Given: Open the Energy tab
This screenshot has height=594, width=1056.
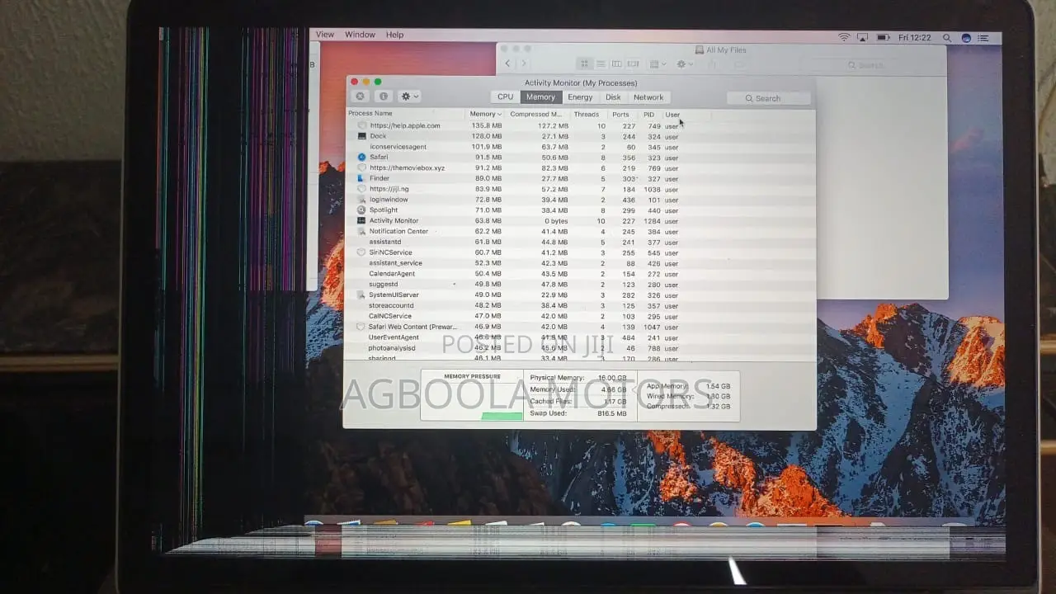Looking at the screenshot, I should click(x=580, y=97).
